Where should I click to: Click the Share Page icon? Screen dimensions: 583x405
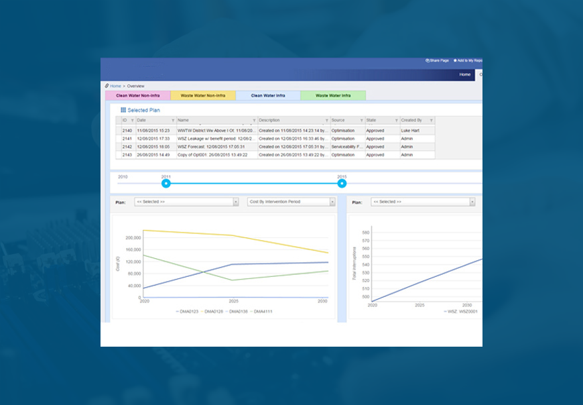[x=428, y=60]
